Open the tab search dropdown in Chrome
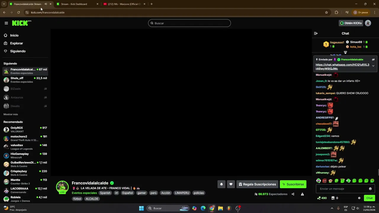The image size is (379, 213). point(4,4)
